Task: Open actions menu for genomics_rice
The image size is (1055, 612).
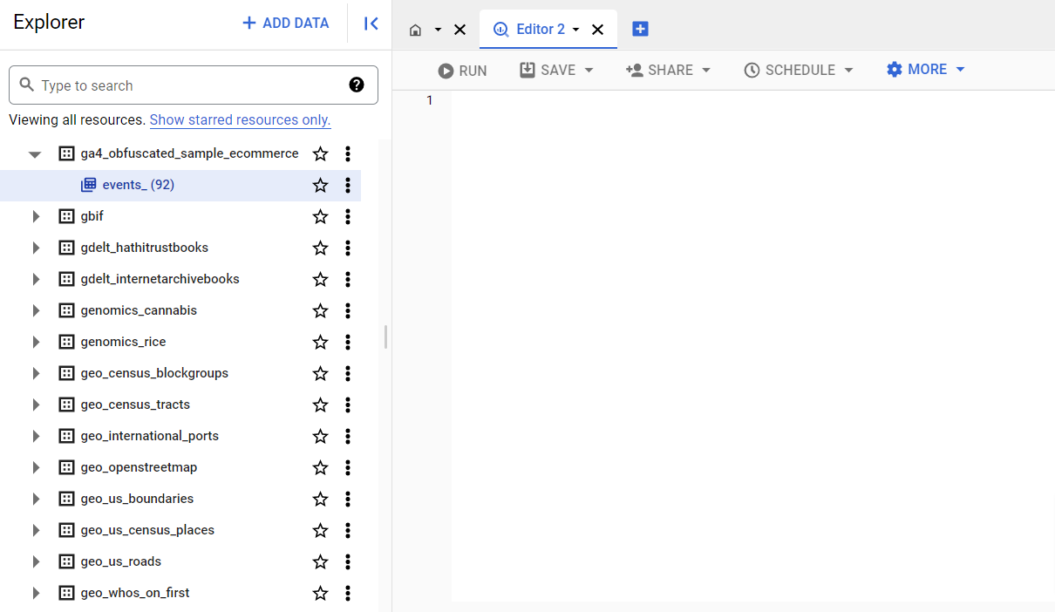Action: (x=347, y=342)
